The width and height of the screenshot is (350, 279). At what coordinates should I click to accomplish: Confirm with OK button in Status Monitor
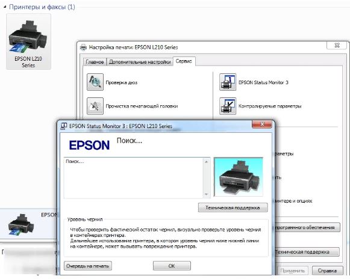point(172,266)
